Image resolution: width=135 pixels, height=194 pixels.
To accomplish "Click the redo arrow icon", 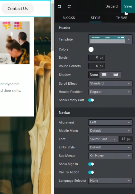I will tap(69, 7).
